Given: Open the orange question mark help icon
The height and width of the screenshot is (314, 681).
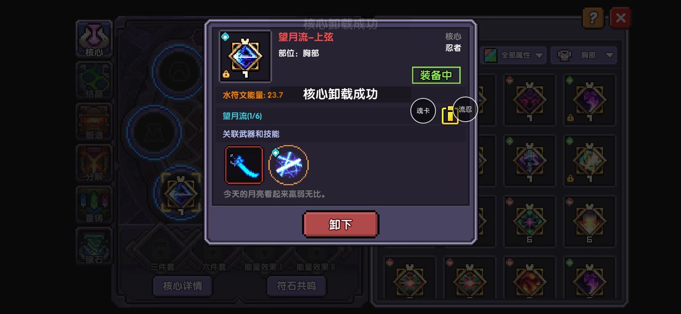Looking at the screenshot, I should click(x=593, y=18).
